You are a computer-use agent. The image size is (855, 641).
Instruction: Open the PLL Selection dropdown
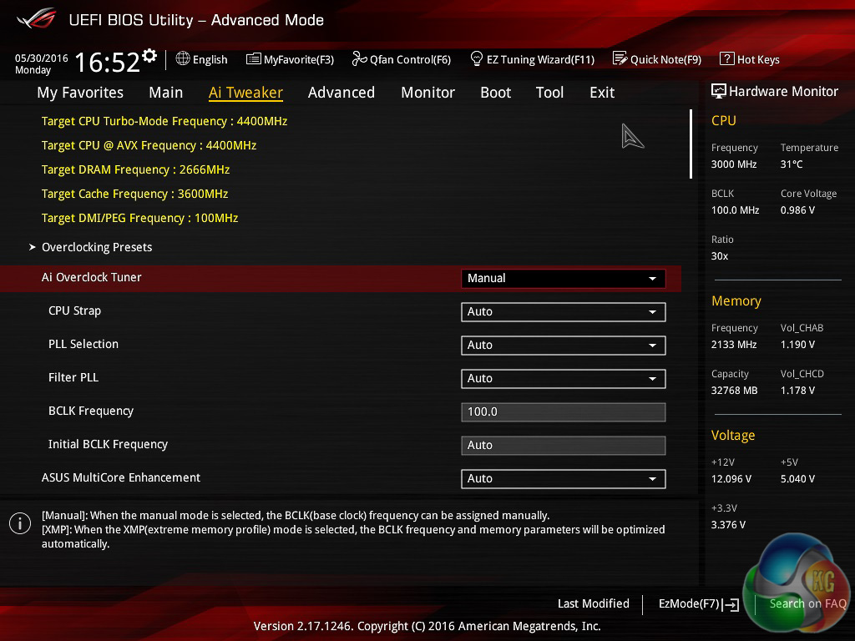(x=563, y=345)
